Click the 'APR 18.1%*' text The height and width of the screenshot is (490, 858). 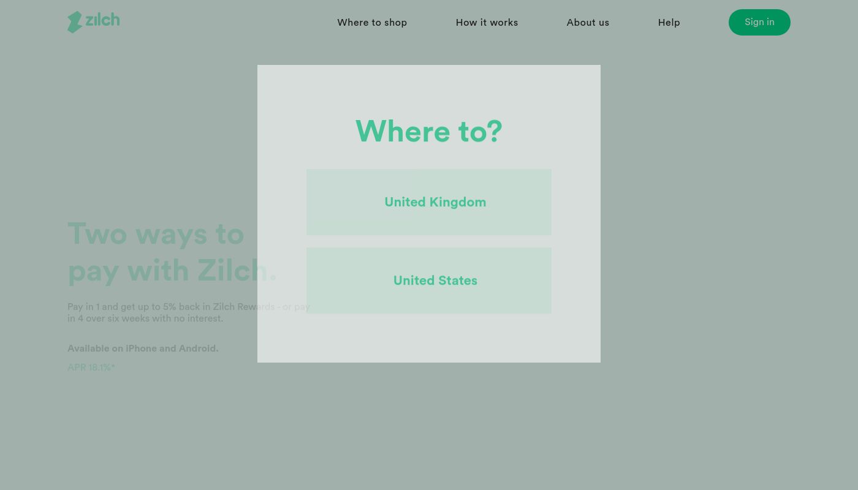91,367
